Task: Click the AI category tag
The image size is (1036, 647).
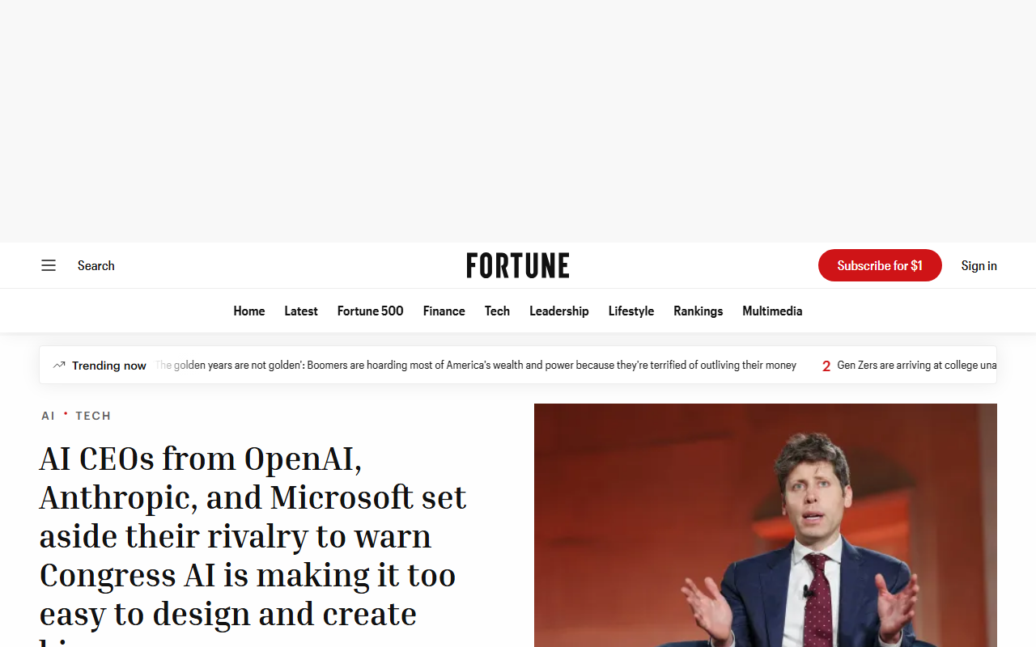Action: pos(49,416)
